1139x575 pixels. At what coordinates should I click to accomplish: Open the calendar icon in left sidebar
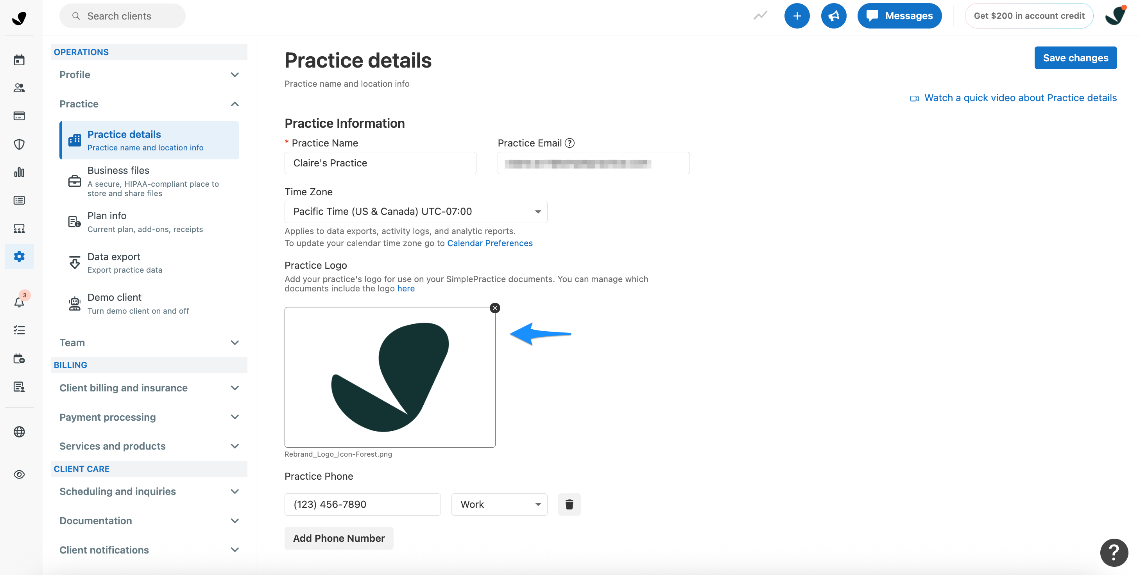(19, 60)
